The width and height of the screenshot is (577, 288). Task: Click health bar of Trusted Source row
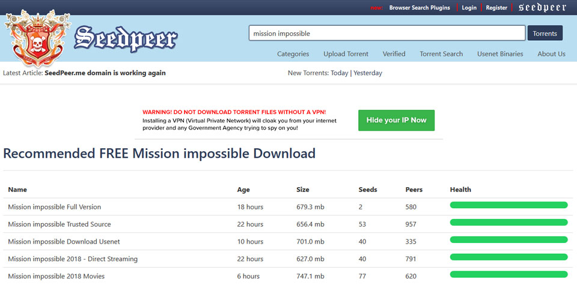click(508, 222)
